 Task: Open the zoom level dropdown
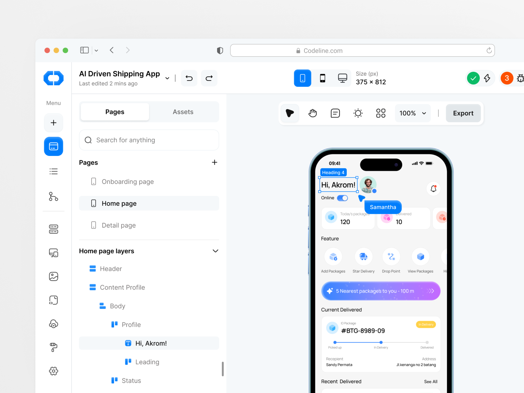pyautogui.click(x=413, y=113)
